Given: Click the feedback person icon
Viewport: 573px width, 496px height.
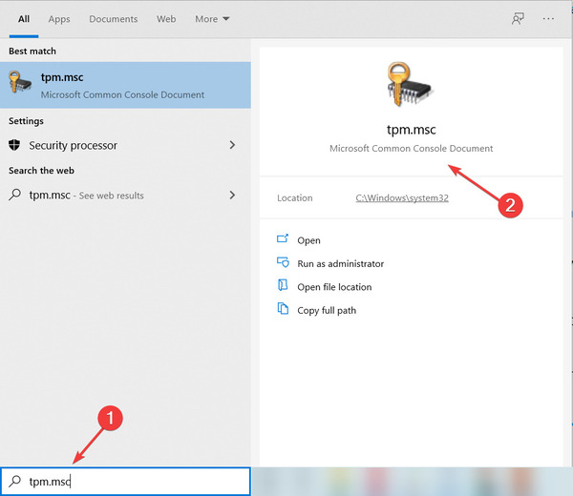Looking at the screenshot, I should 518,19.
